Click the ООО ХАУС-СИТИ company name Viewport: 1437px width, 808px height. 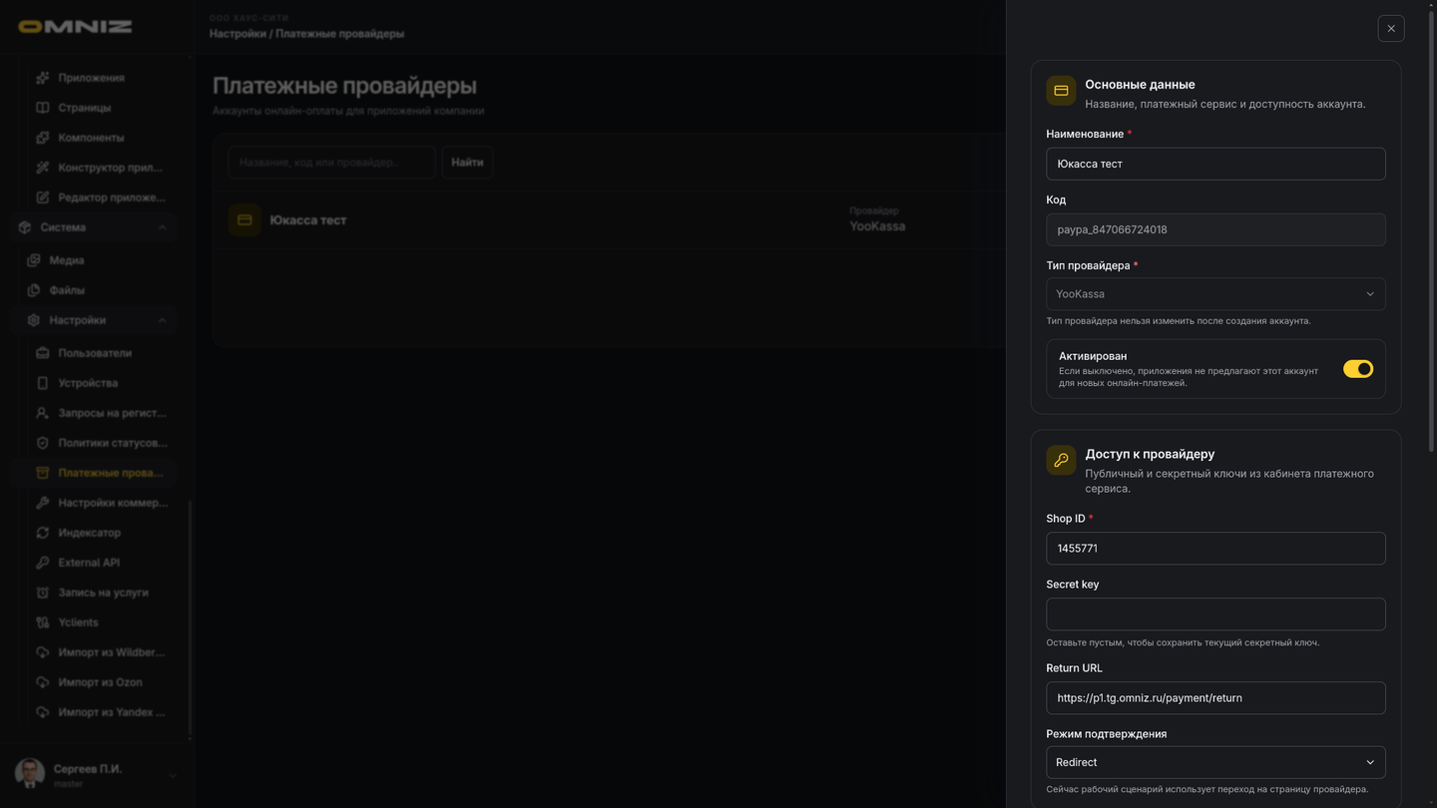click(248, 18)
